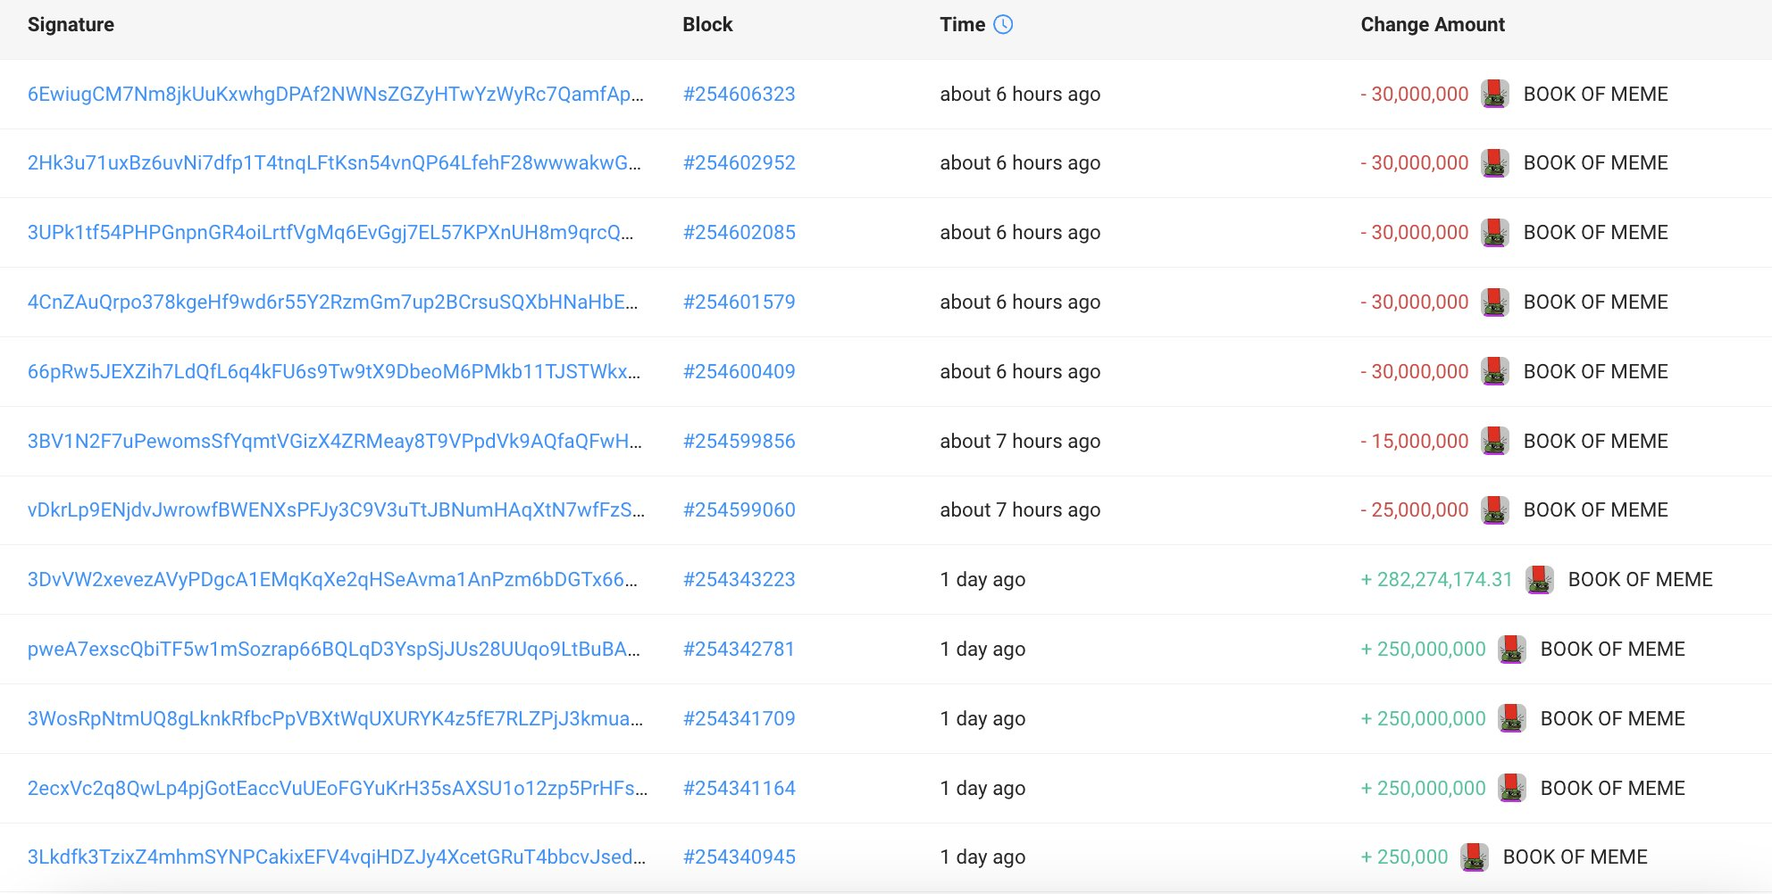The height and width of the screenshot is (894, 1772).
Task: Open block #254602952
Action: coord(740,163)
